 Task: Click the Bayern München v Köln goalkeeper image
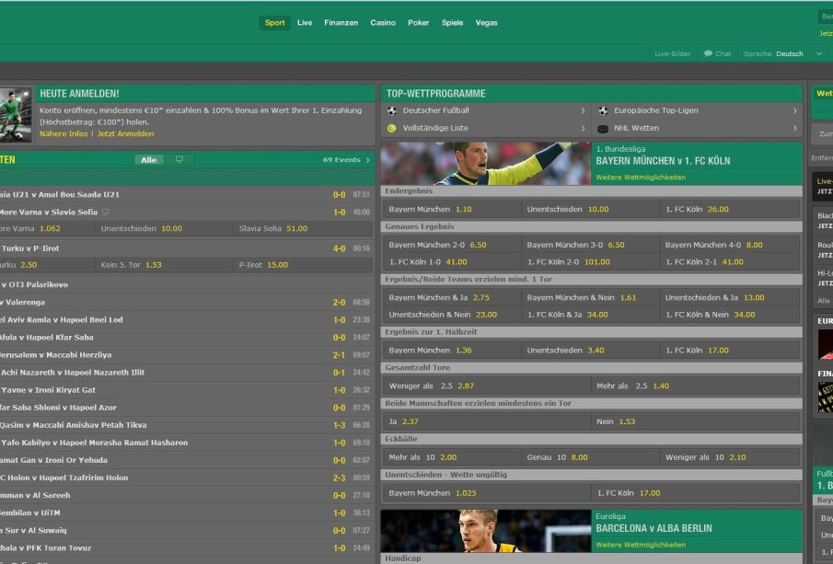coord(485,164)
